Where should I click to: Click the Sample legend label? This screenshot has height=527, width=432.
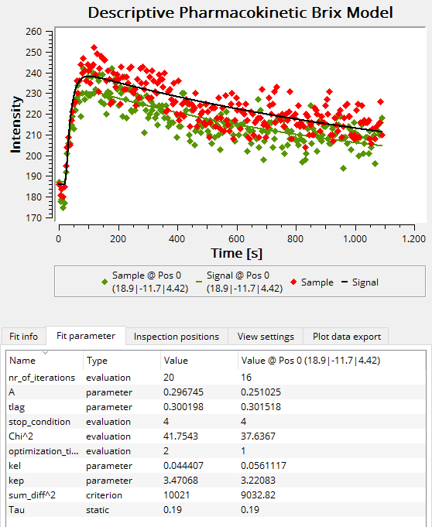point(317,282)
